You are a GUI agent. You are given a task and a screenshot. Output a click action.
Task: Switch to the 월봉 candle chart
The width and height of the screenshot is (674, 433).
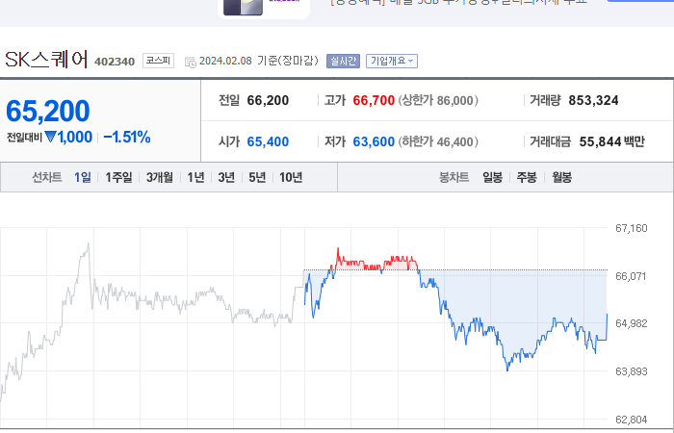561,177
